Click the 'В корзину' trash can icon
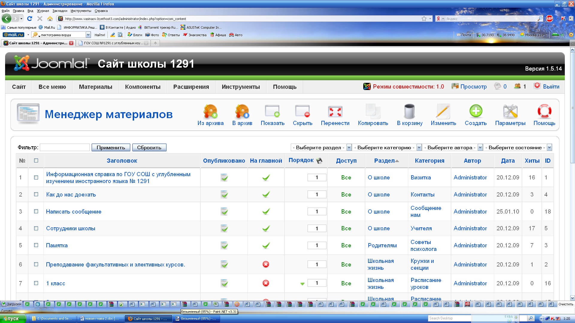The height and width of the screenshot is (323, 575). (x=409, y=112)
